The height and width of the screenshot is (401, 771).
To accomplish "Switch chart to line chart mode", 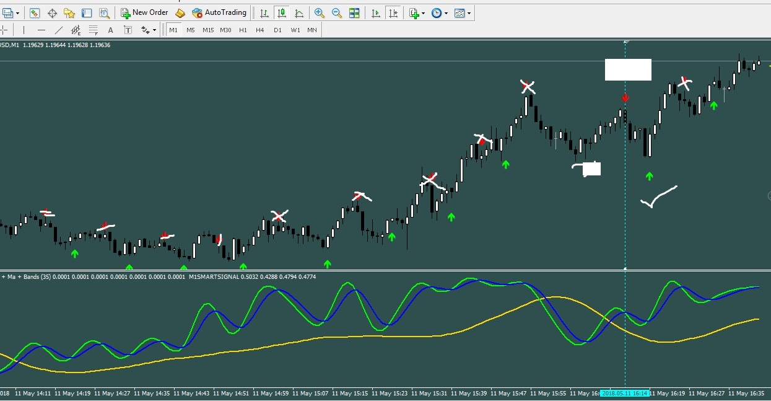I will point(299,12).
